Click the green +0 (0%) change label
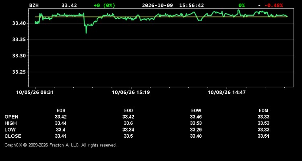This screenshot has width=302, height=161. [x=104, y=5]
